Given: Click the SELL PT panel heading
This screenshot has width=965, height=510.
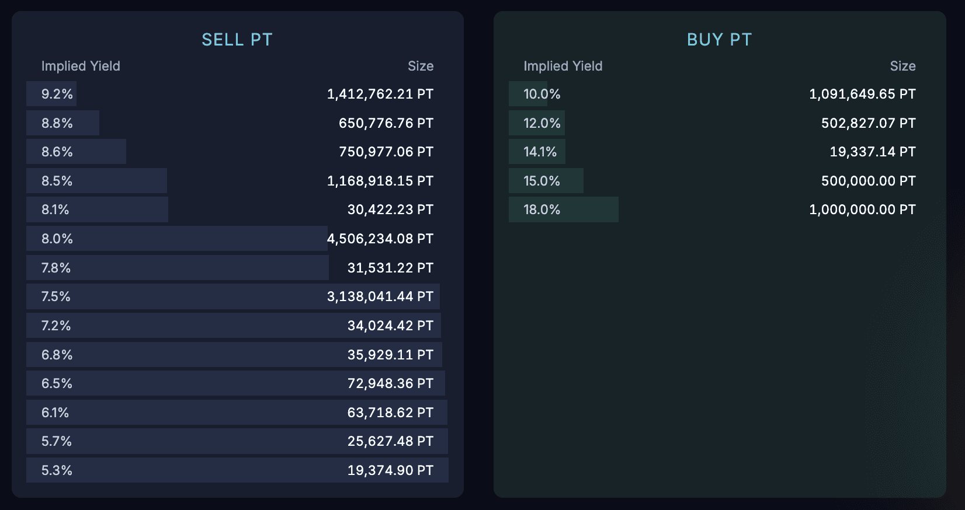Looking at the screenshot, I should click(x=237, y=40).
